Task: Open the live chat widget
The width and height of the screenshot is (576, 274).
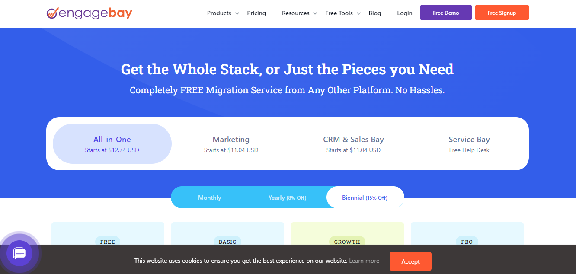Action: (x=20, y=253)
